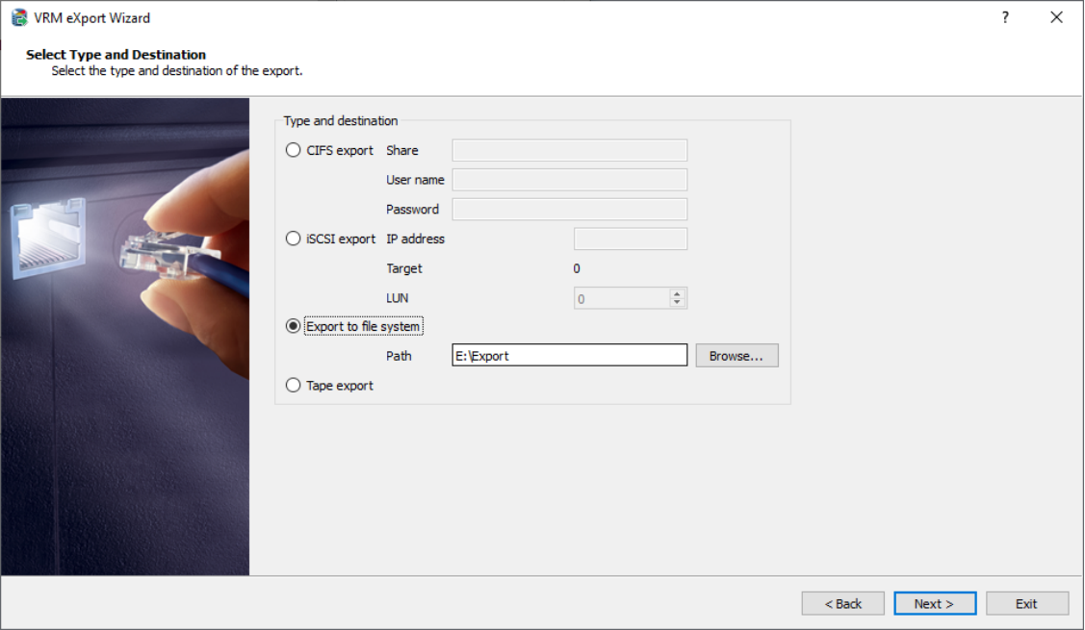
Task: Choose the Export to file system option
Action: (x=294, y=326)
